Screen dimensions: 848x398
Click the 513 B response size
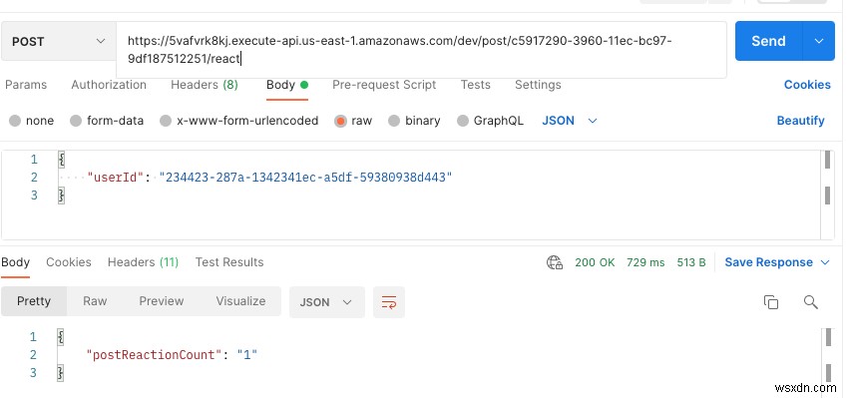(691, 262)
